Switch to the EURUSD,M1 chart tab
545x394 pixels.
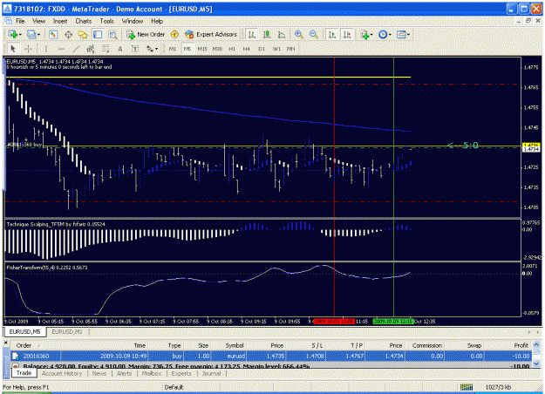67,332
